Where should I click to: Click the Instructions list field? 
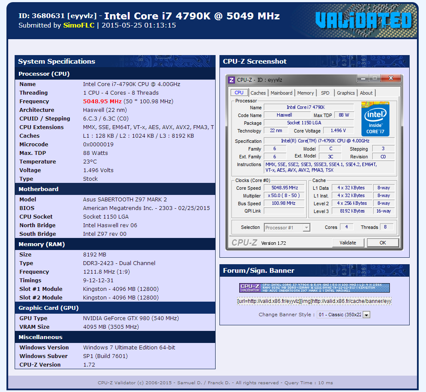point(329,167)
